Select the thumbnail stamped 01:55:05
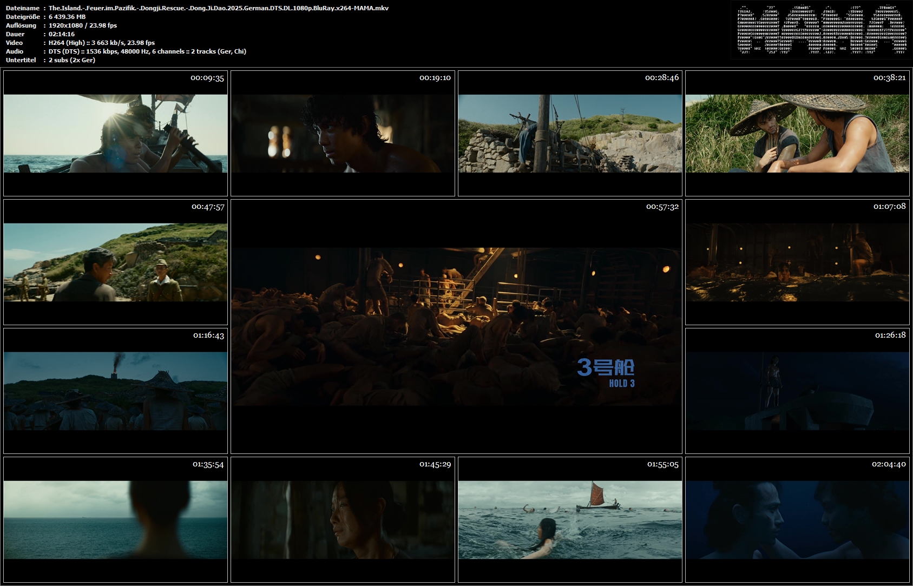 570,519
